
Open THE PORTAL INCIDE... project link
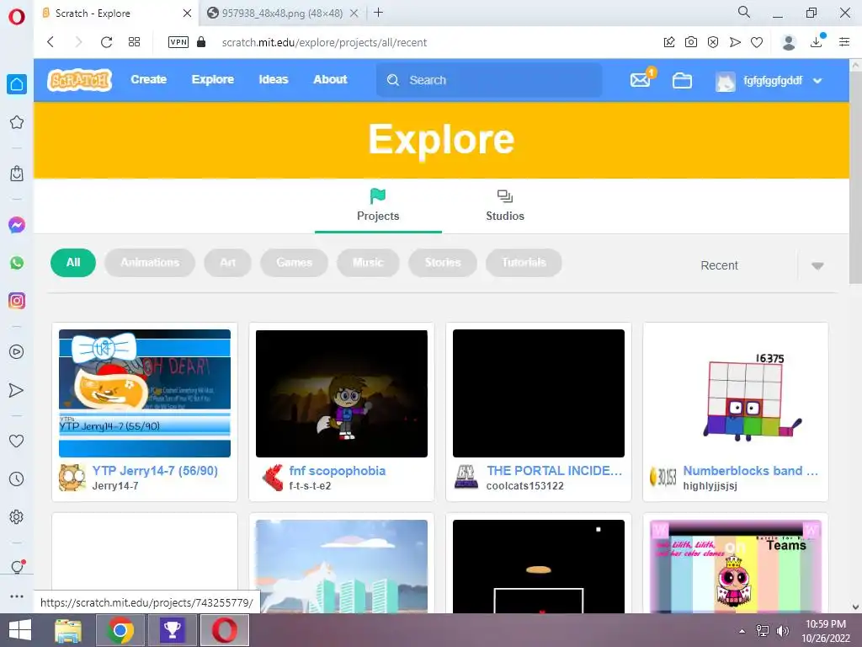tap(554, 471)
